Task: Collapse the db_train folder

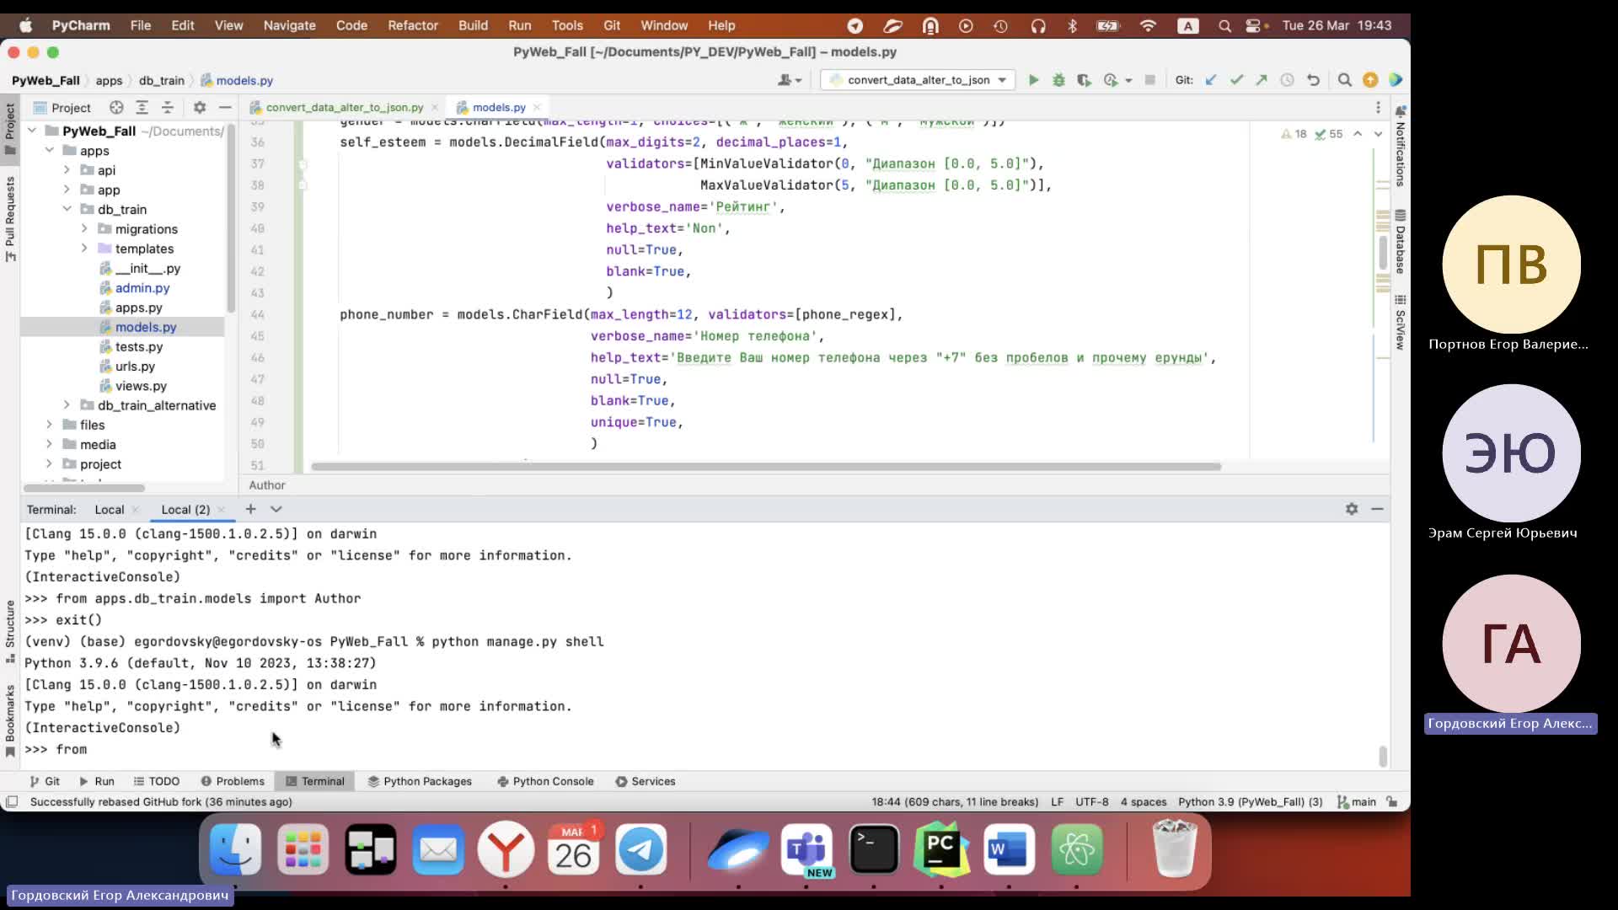Action: (67, 209)
